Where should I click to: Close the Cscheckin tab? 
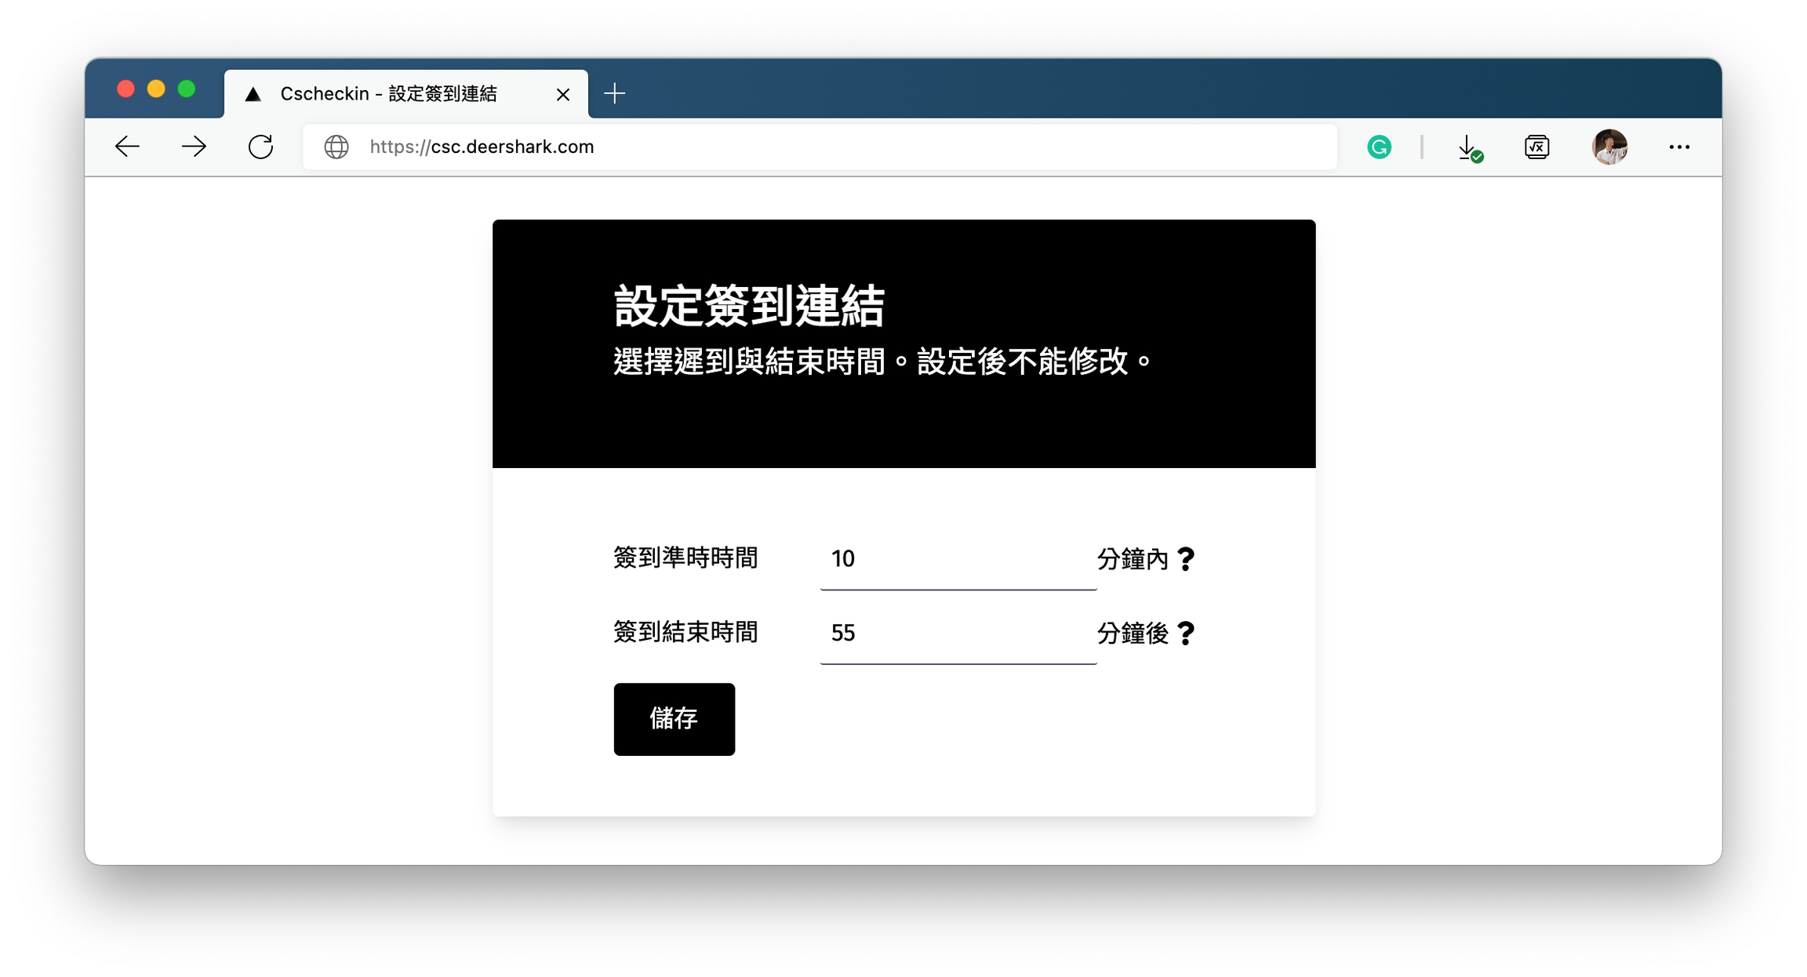click(563, 95)
